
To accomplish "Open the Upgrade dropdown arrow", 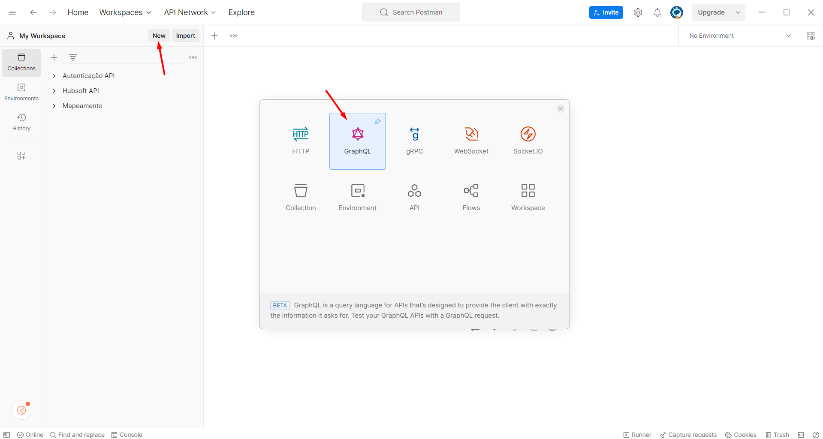I will [738, 12].
